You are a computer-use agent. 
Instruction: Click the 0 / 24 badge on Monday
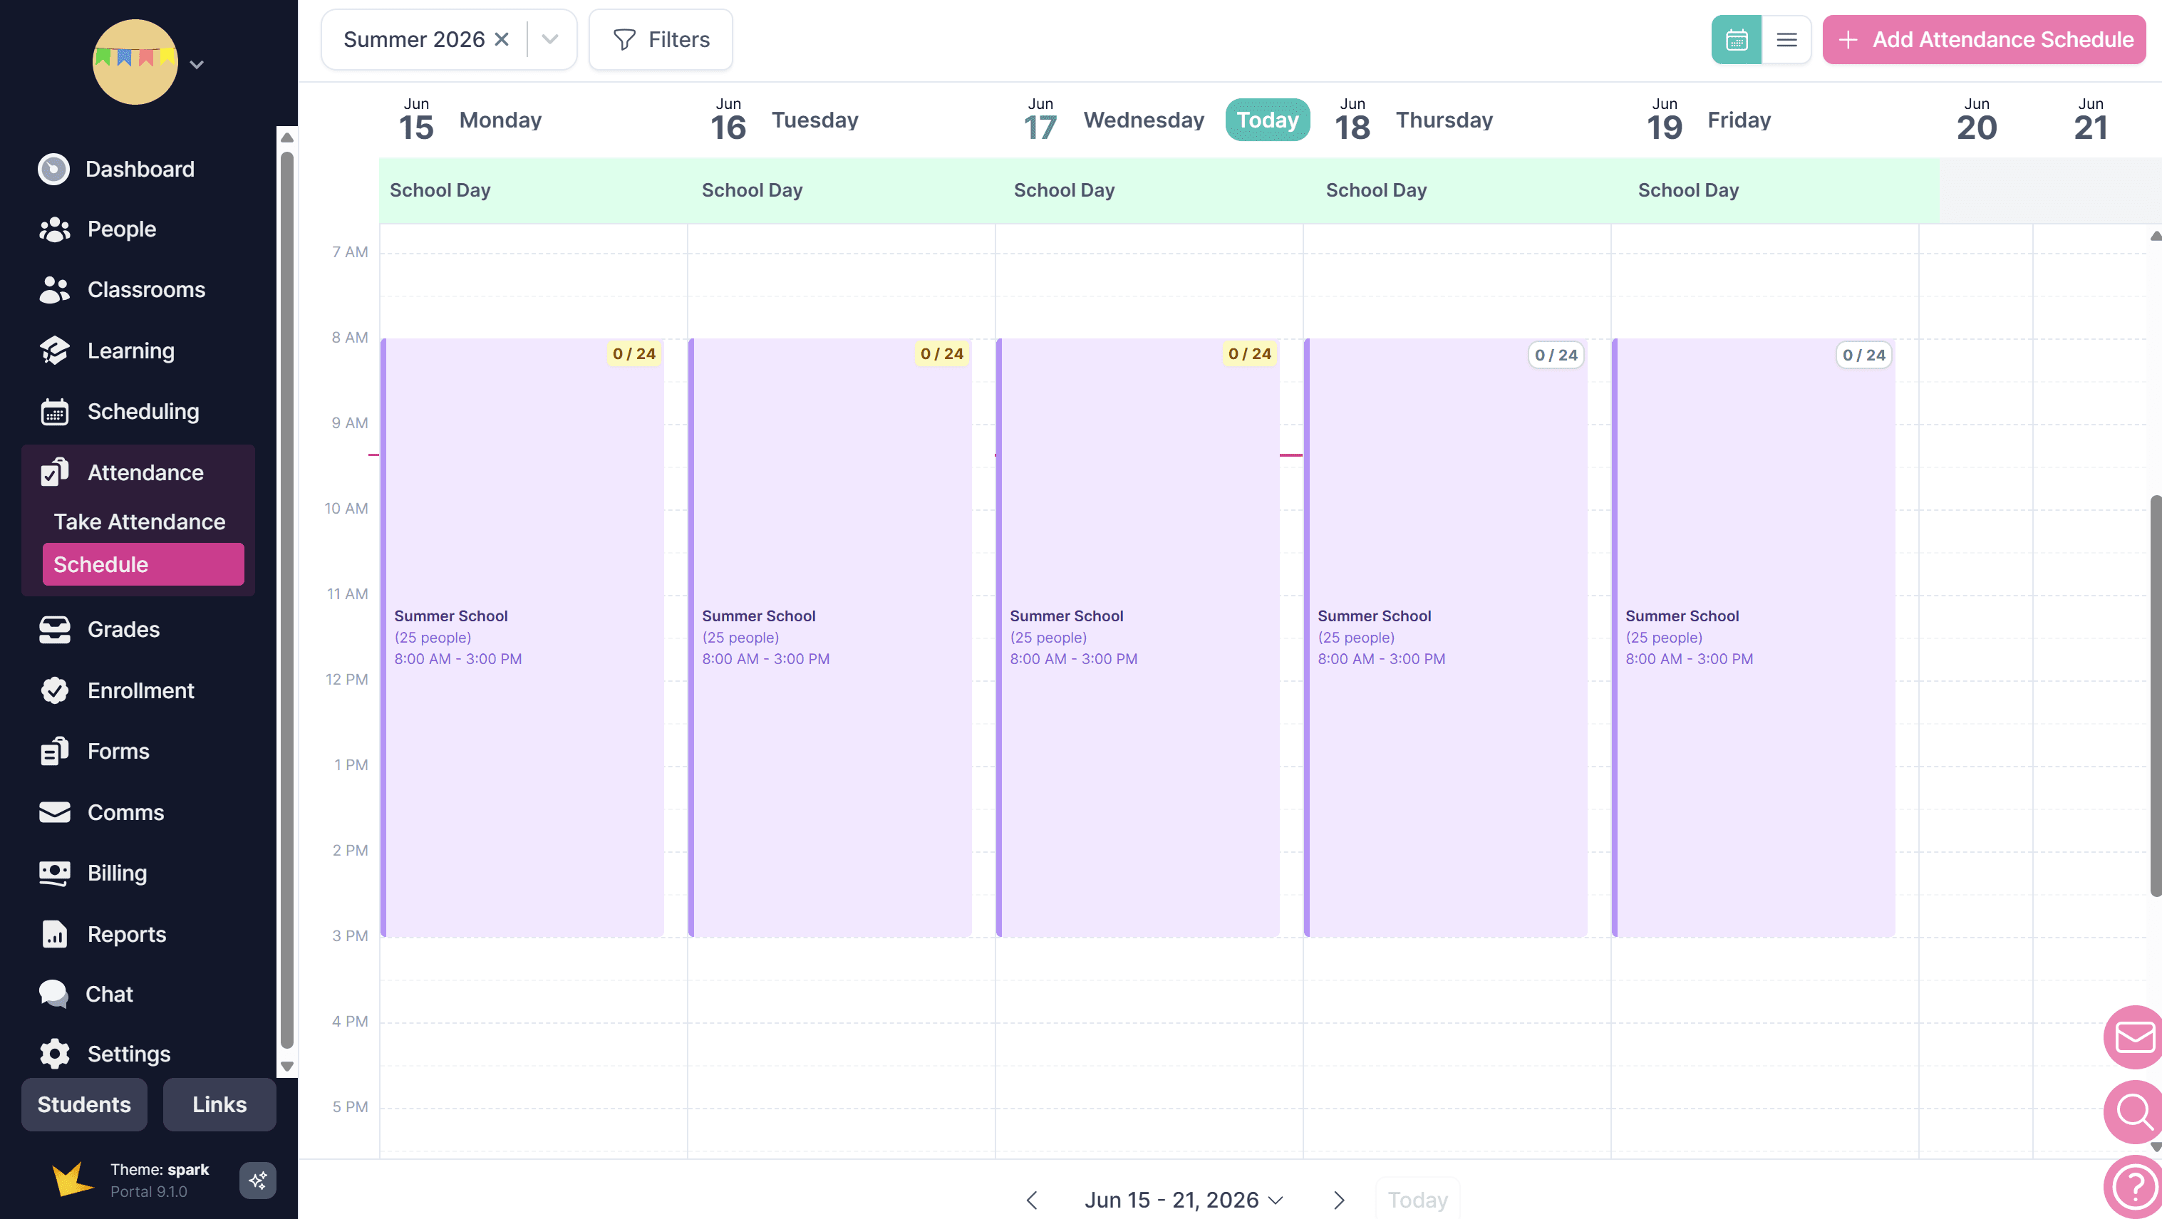[633, 354]
